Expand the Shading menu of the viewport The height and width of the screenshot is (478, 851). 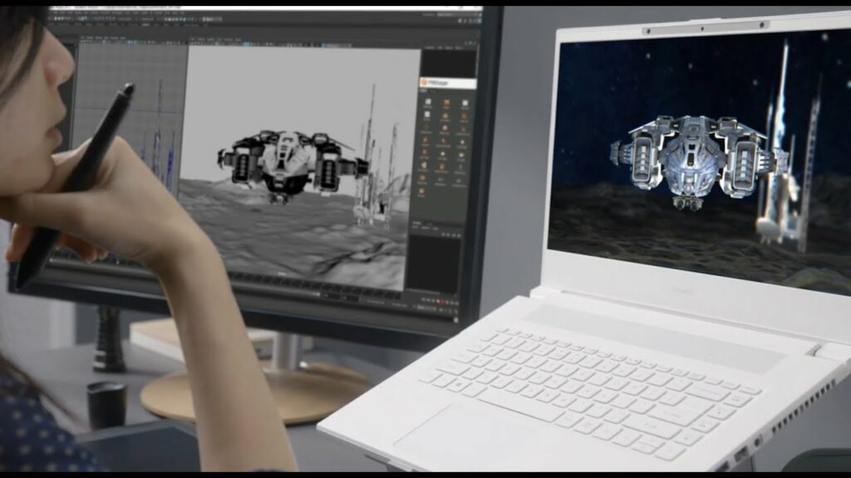click(90, 37)
